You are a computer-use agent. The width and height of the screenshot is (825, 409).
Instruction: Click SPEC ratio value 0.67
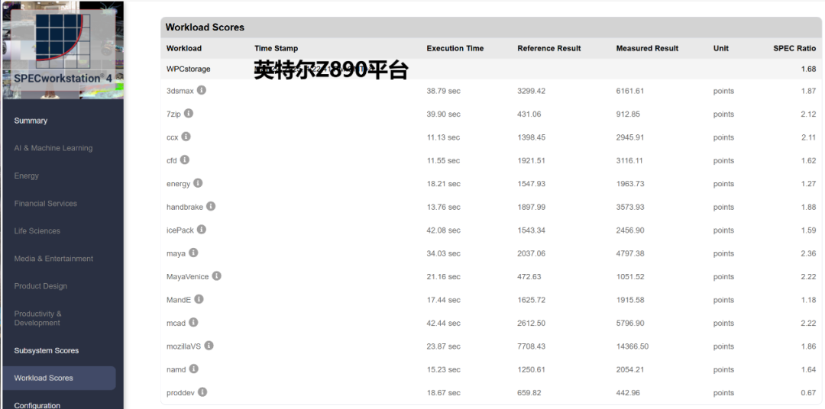point(809,393)
